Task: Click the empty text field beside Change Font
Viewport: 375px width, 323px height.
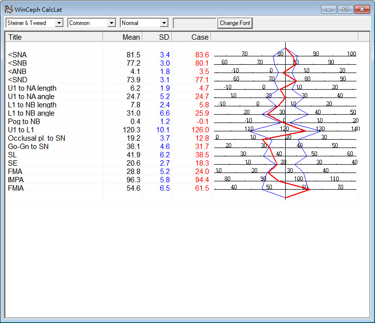Action: pos(195,23)
